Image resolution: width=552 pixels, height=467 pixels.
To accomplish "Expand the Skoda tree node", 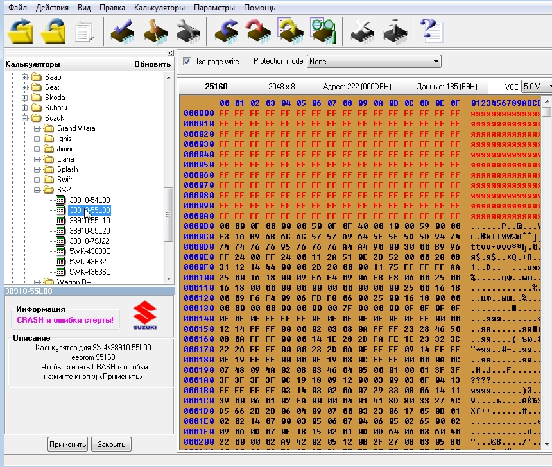I will (x=24, y=98).
